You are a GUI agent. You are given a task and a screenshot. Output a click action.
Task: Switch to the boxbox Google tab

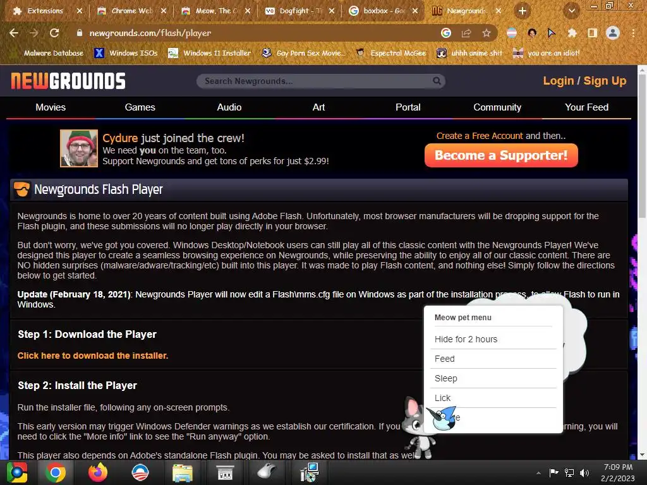384,11
